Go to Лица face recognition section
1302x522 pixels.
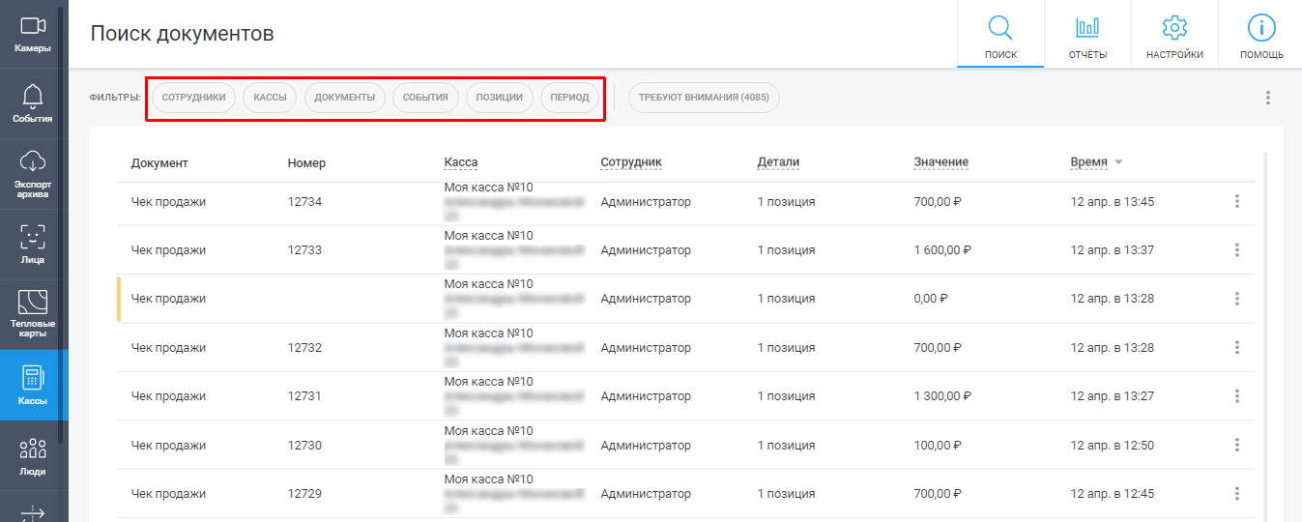[33, 245]
